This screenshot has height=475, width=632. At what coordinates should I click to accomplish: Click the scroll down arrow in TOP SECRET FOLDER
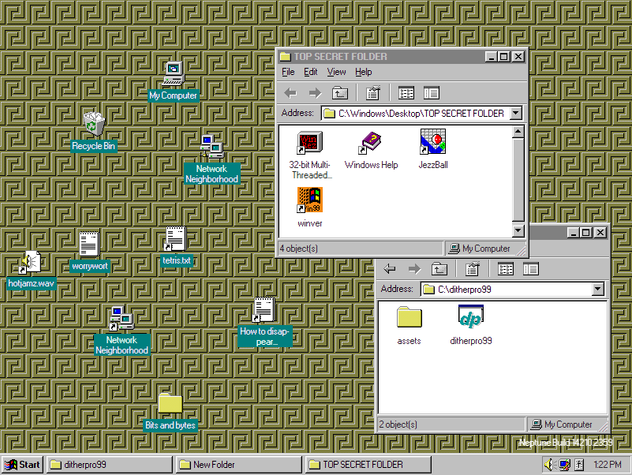pyautogui.click(x=518, y=231)
